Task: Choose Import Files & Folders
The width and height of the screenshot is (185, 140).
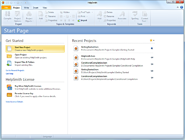Action: coord(35,64)
